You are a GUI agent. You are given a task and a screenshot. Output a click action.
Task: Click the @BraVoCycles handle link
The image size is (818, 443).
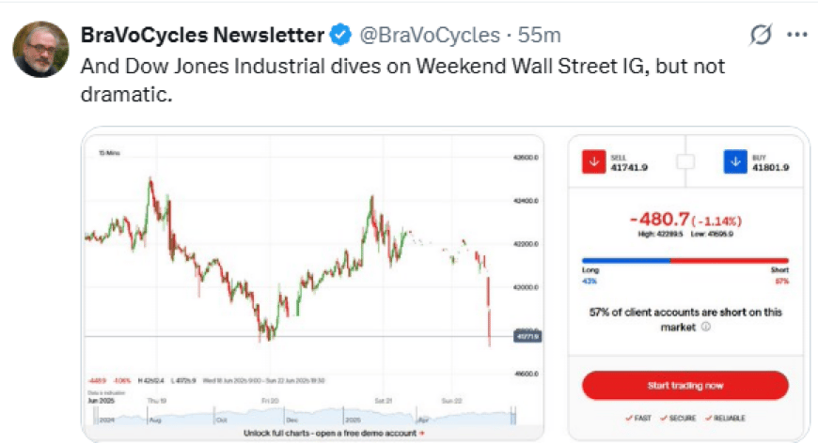(430, 36)
